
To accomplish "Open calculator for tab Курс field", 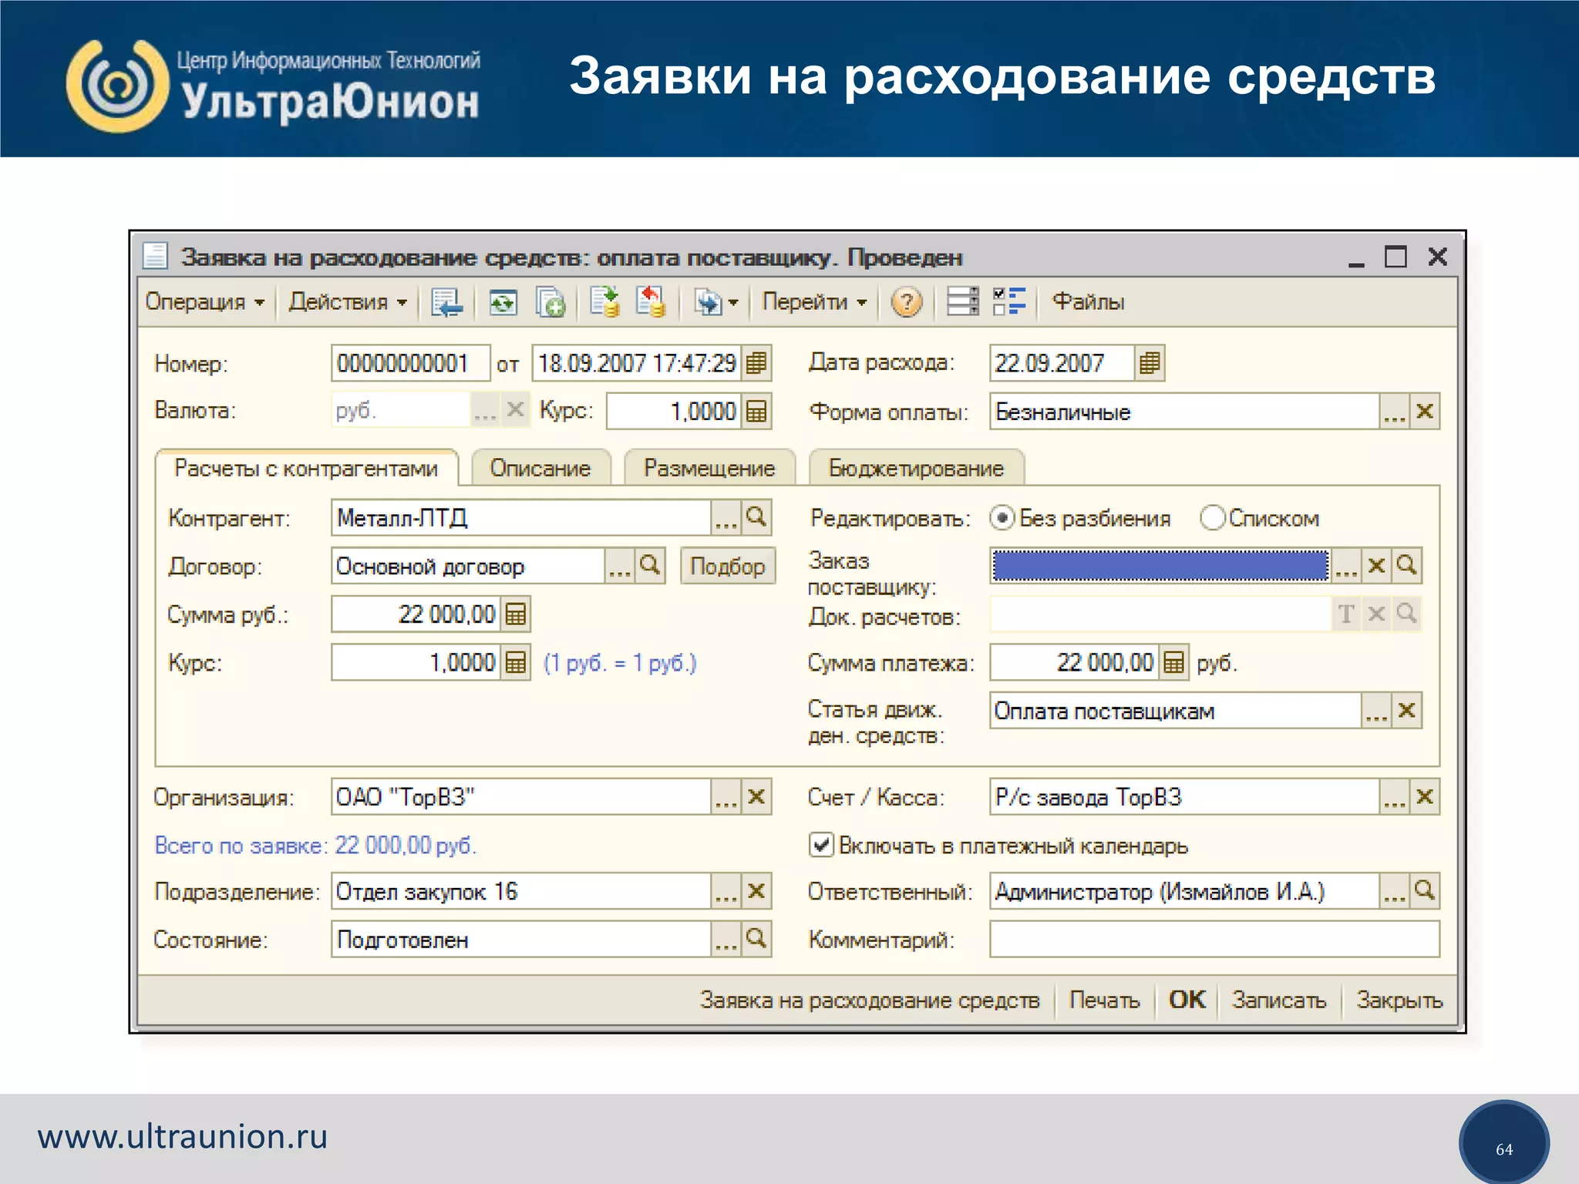I will (515, 662).
